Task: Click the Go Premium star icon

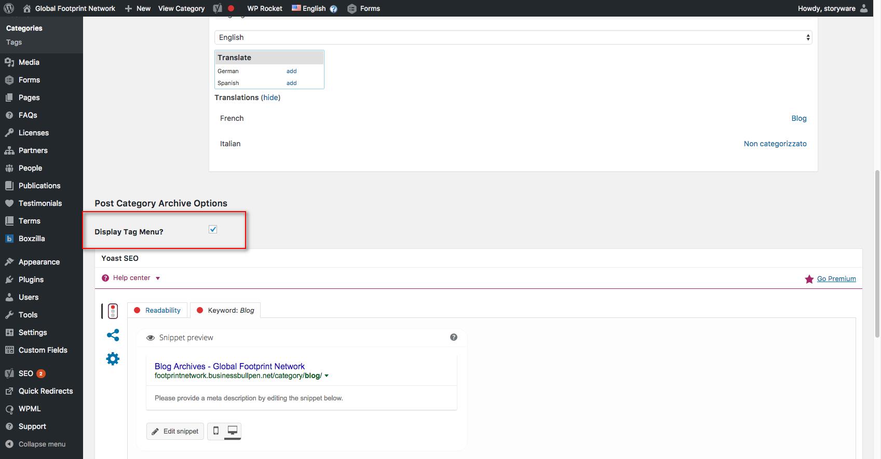Action: (809, 279)
